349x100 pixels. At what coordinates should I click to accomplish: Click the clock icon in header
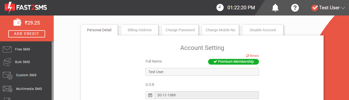coord(220,7)
